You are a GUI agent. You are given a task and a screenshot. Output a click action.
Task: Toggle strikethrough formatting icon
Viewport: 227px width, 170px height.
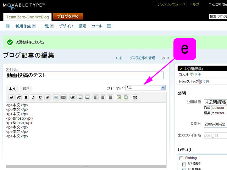click(48, 97)
